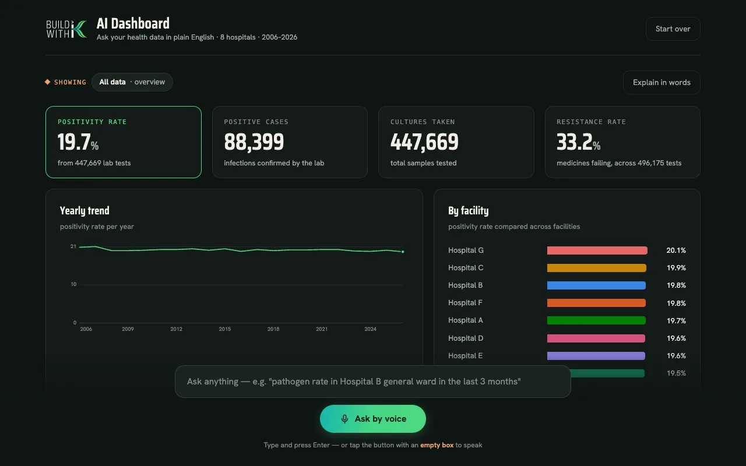Select the Cultures Taken card
Screen dimensions: 746x466
(x=456, y=142)
